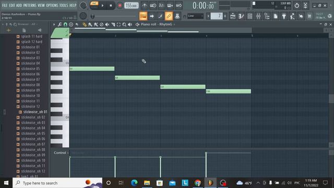Click the Stop playback button

coord(111,6)
